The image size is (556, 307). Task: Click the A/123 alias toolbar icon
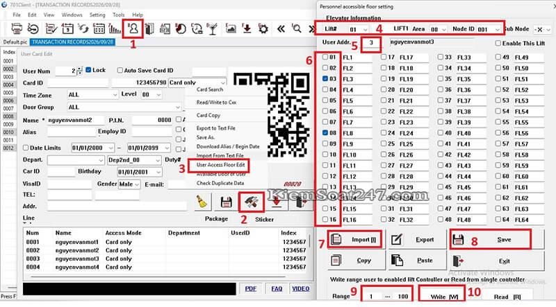pyautogui.click(x=165, y=28)
